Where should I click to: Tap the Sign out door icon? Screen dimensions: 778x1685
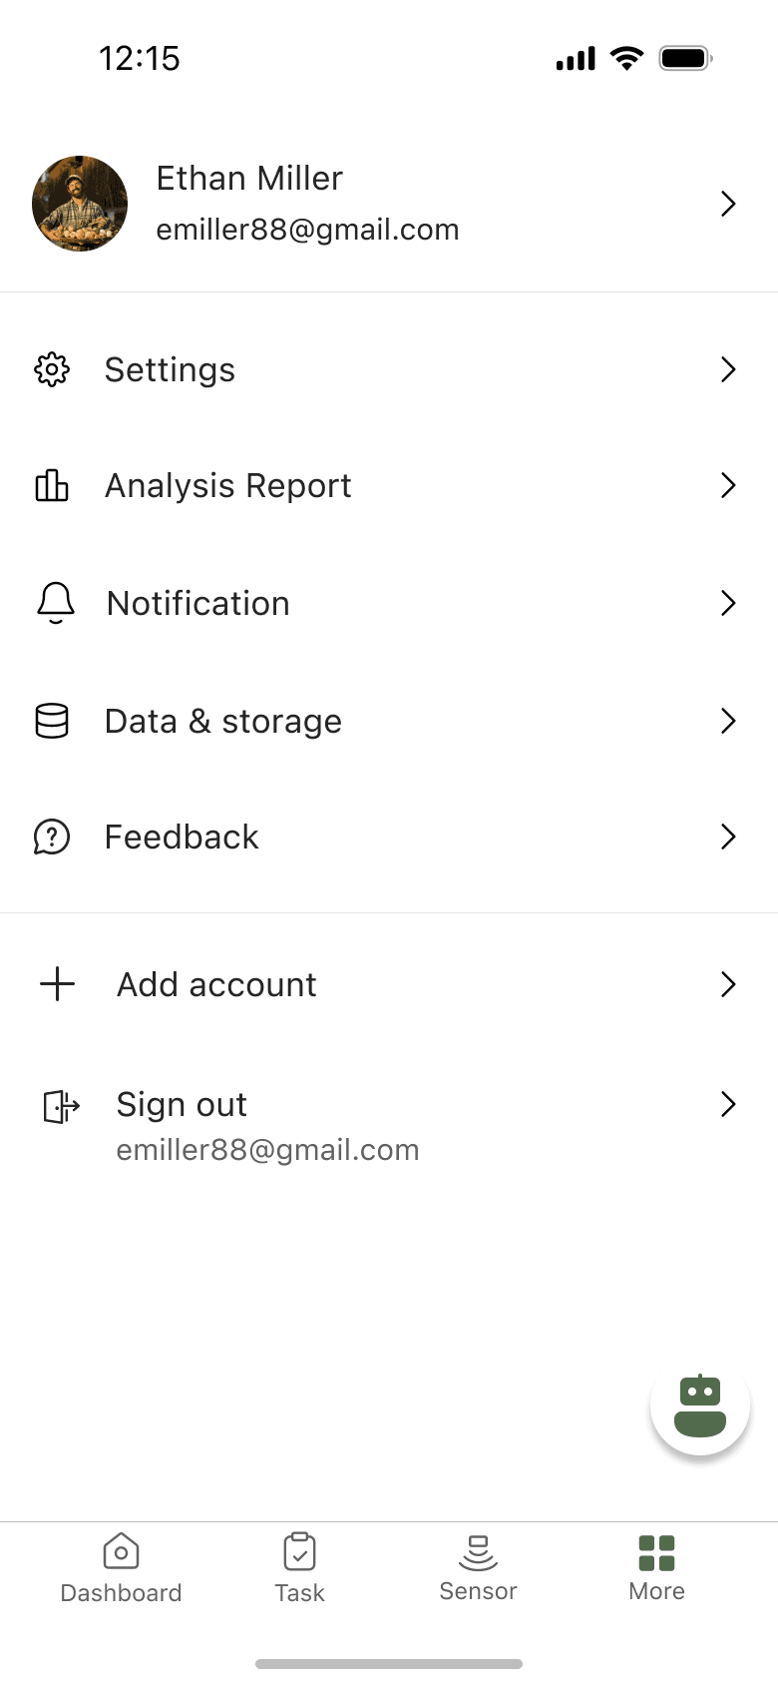[62, 1106]
